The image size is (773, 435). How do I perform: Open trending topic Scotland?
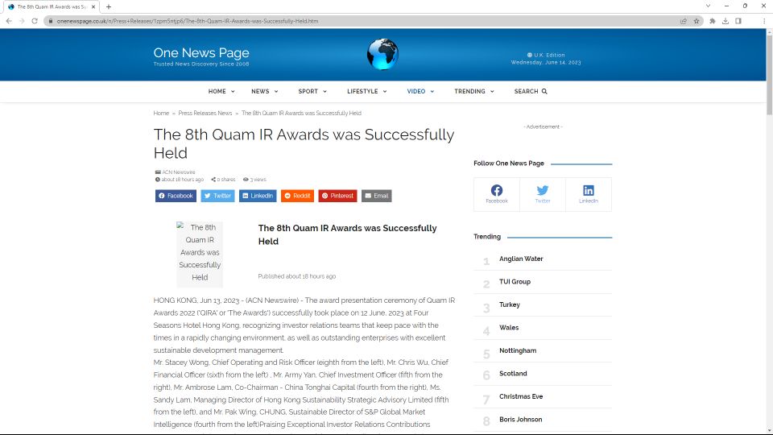point(513,373)
